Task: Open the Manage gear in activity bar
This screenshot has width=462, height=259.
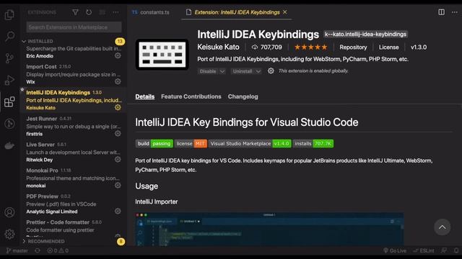Action: pos(9,234)
